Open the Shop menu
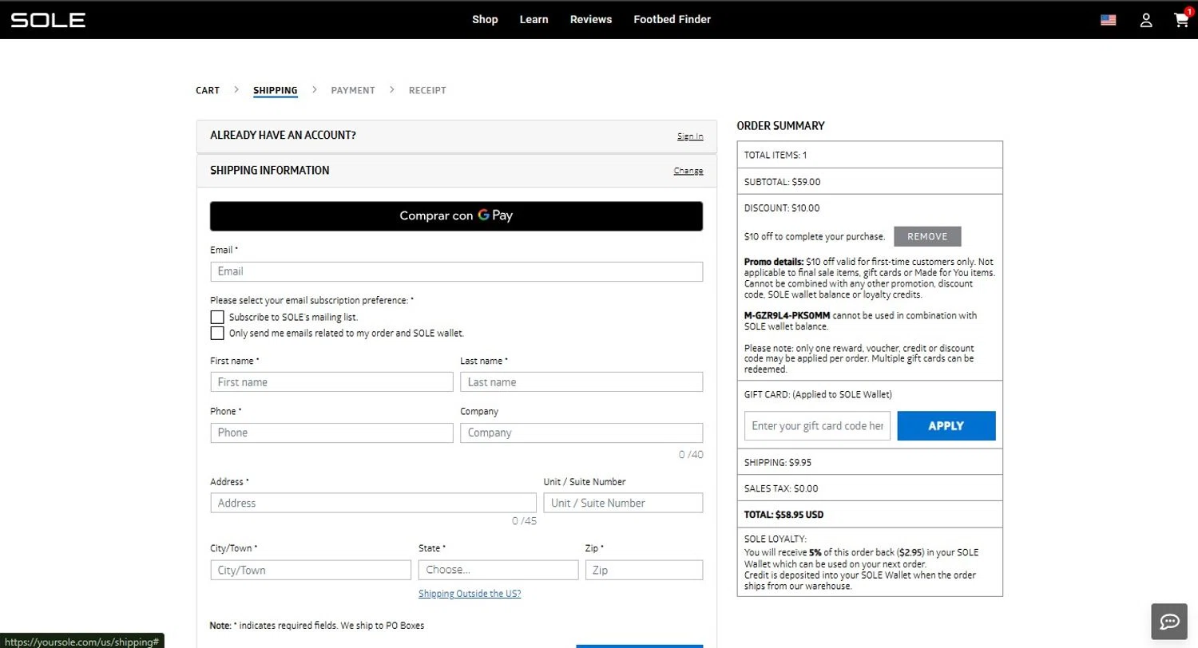This screenshot has width=1198, height=648. [485, 19]
